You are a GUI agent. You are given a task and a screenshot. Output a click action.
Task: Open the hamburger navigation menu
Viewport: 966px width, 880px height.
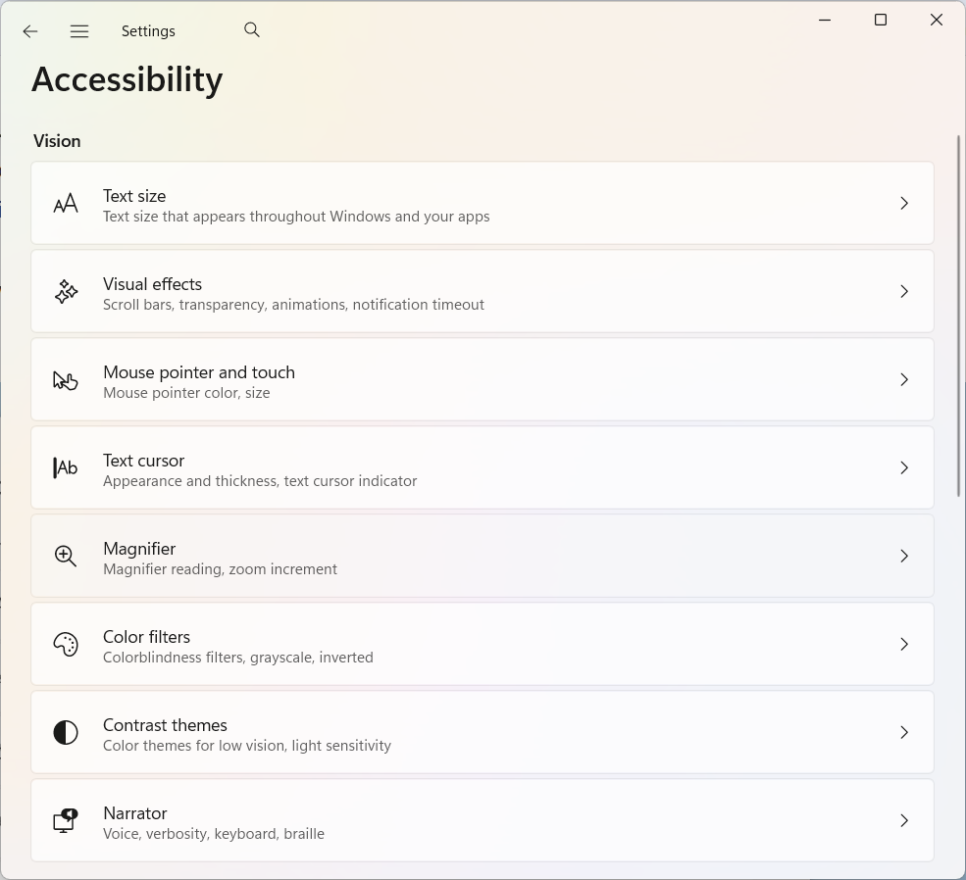[79, 31]
